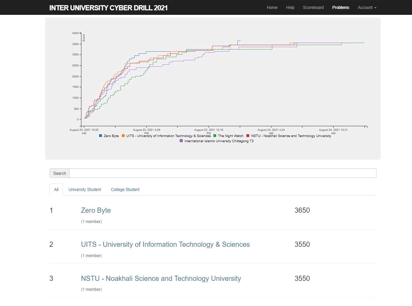The image size is (412, 306).
Task: Open the Zero Byte team link
Action: tap(96, 210)
